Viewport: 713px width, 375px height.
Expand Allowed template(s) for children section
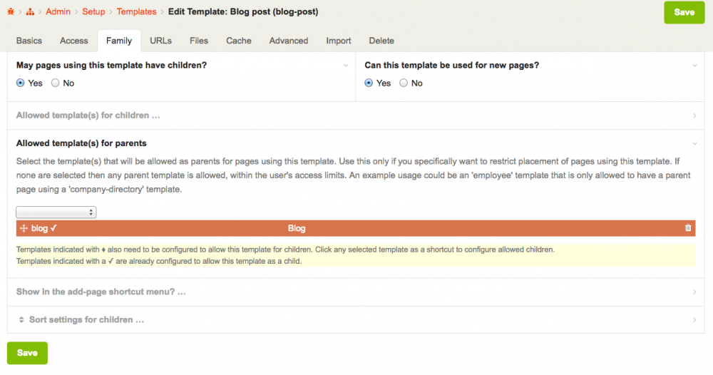[x=83, y=115]
